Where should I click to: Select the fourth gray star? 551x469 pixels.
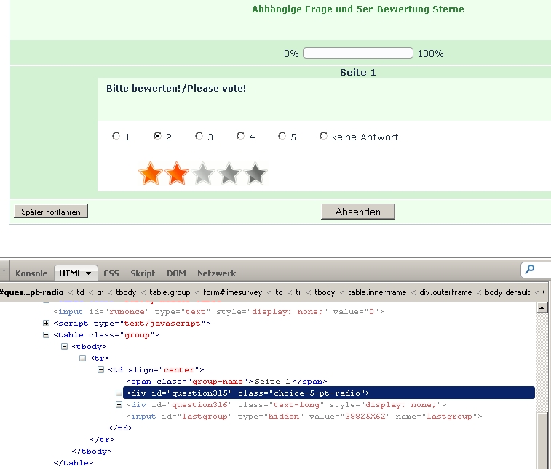tap(229, 174)
